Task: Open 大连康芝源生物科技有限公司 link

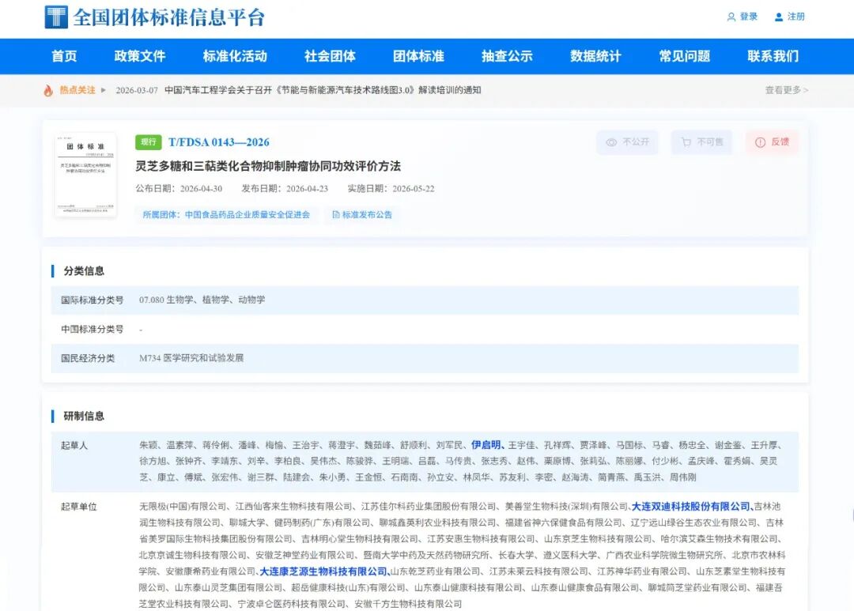Action: [x=323, y=571]
